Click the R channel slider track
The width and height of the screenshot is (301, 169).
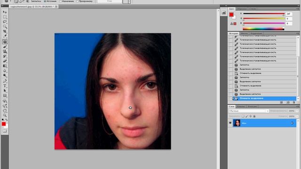[264, 14]
